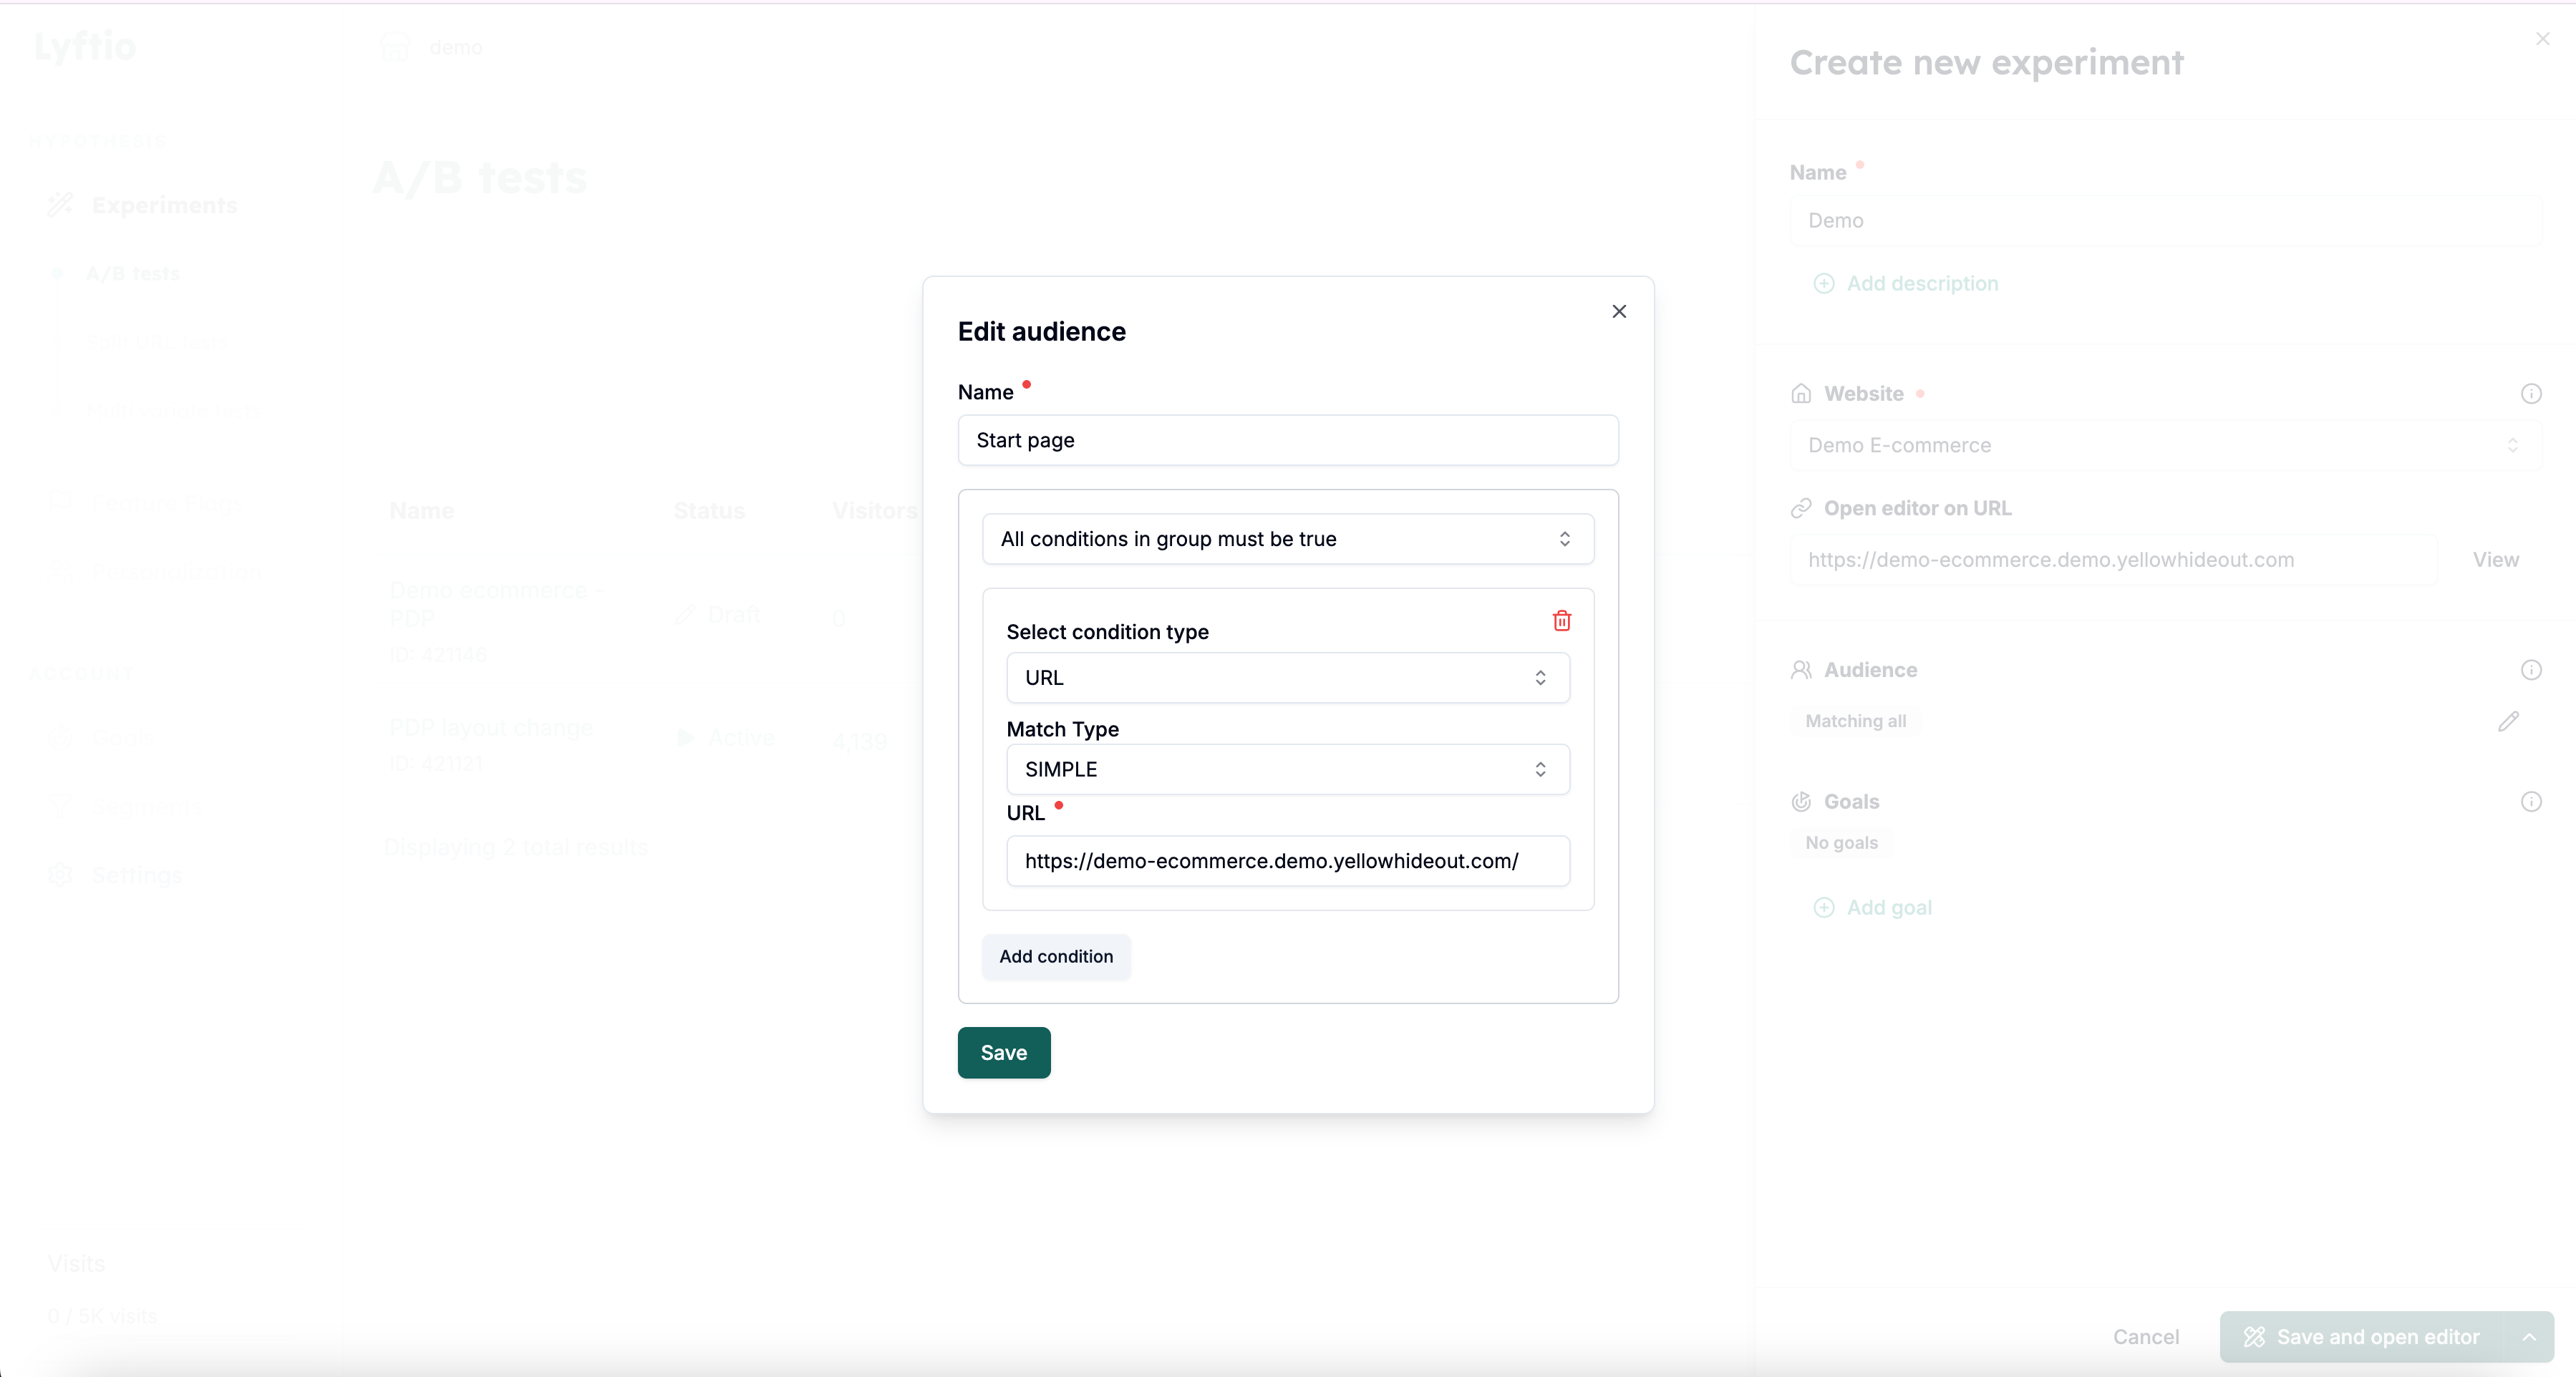Click the Audience edit pencil icon
The width and height of the screenshot is (2576, 1377).
click(x=2508, y=721)
